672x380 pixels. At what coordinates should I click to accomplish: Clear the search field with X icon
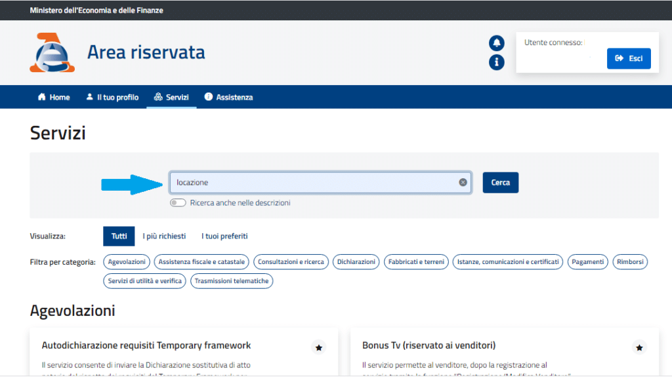tap(463, 182)
